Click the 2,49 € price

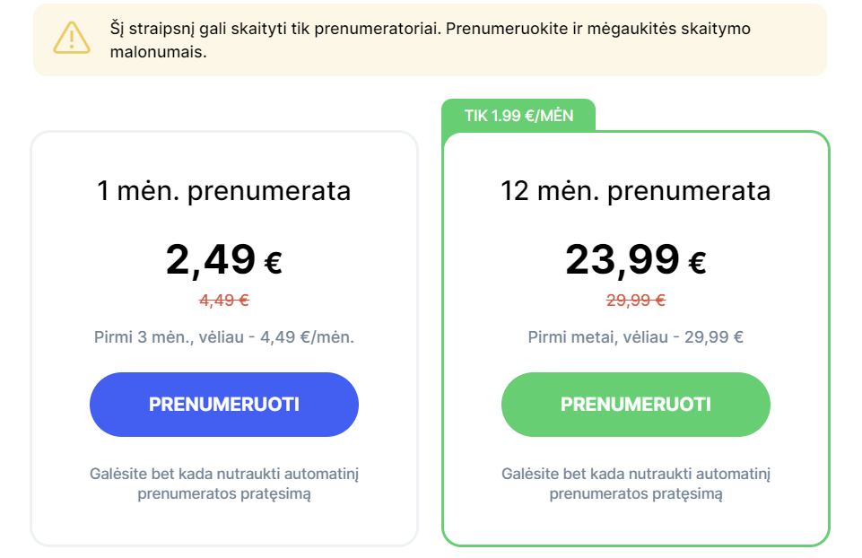click(x=223, y=259)
